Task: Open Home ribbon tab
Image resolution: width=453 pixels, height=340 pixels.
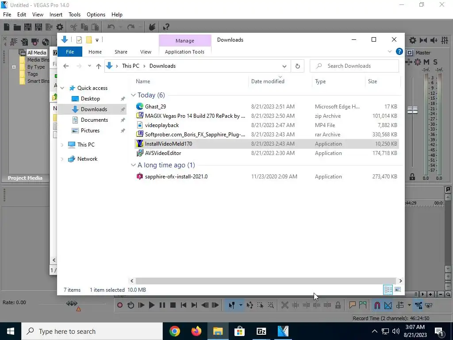Action: [x=95, y=52]
